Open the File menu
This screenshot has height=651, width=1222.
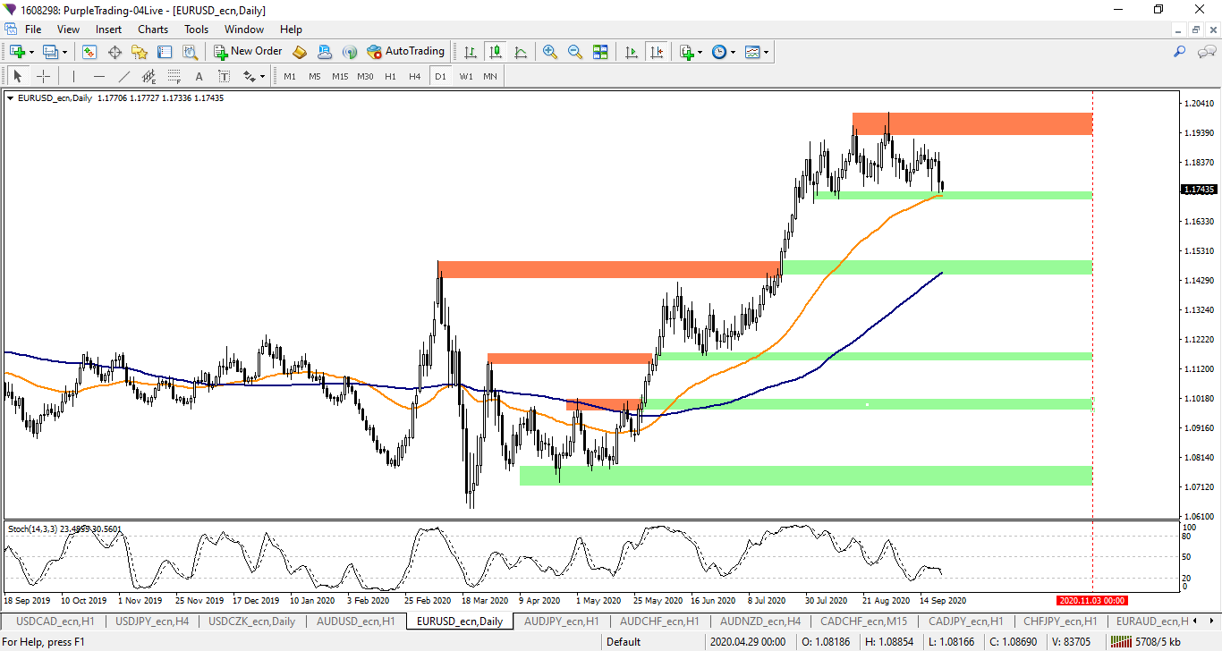pyautogui.click(x=33, y=30)
